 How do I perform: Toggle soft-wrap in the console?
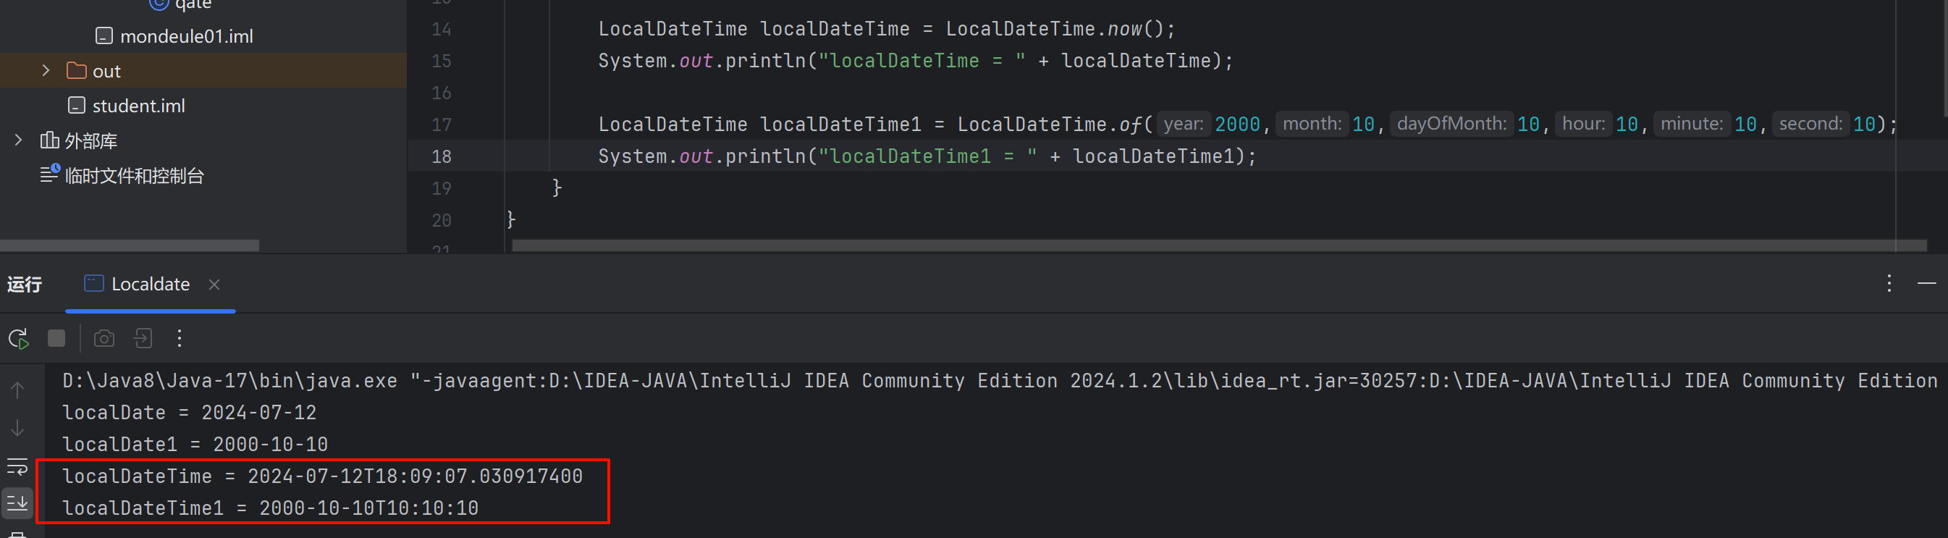coord(17,466)
